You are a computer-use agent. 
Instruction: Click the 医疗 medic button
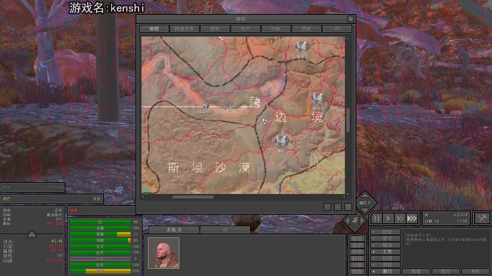pos(446,271)
